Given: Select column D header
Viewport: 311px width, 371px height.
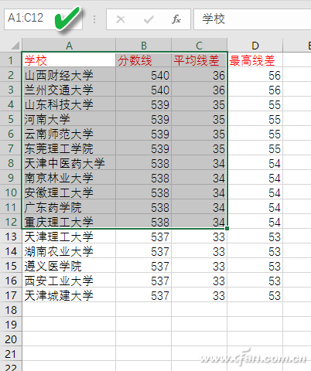Looking at the screenshot, I should pos(255,46).
